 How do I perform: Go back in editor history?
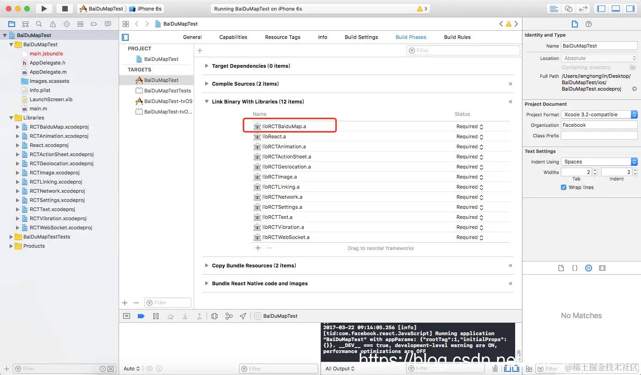(136, 24)
